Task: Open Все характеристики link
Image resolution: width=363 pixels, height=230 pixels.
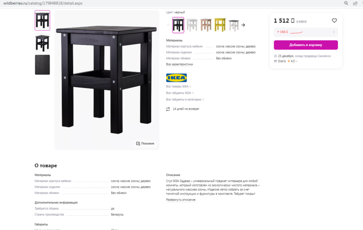Action: click(x=180, y=65)
